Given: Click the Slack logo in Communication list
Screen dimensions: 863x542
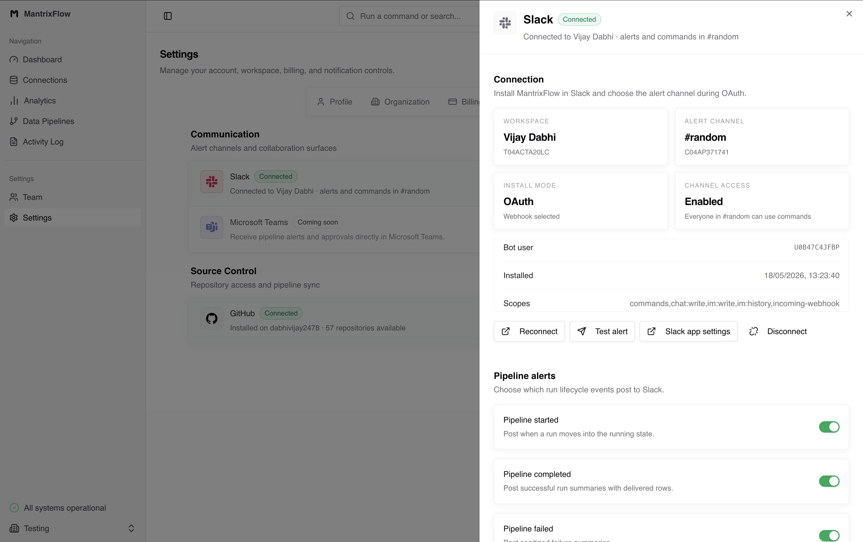Looking at the screenshot, I should point(212,182).
